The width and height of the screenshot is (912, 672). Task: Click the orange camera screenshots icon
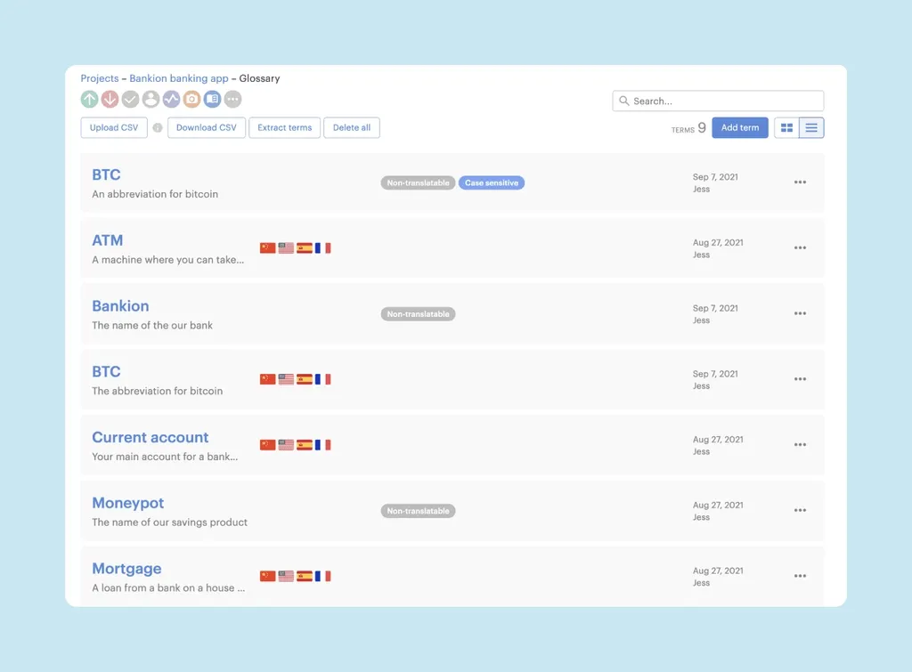click(x=191, y=100)
